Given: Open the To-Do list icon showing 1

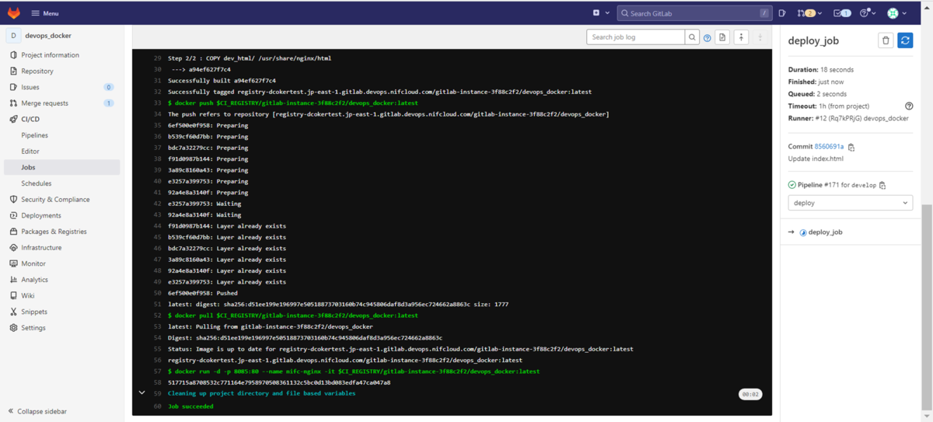Looking at the screenshot, I should (x=841, y=13).
